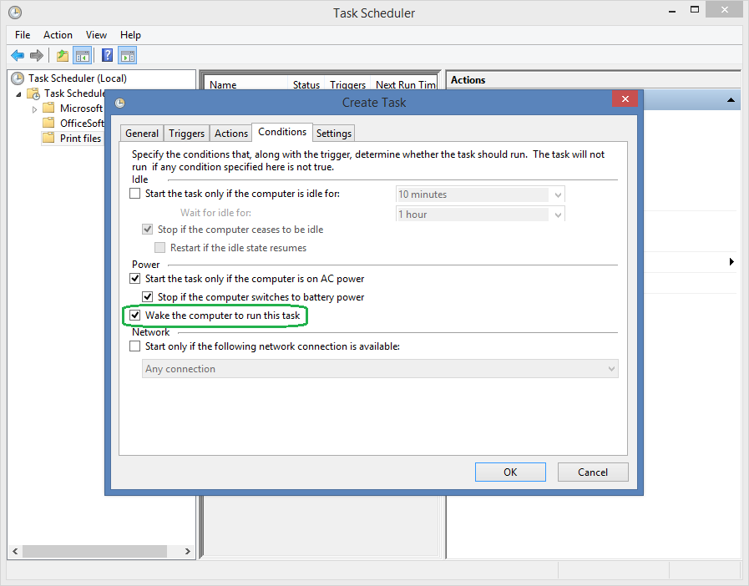Enable Start the task only if idle

[x=135, y=194]
